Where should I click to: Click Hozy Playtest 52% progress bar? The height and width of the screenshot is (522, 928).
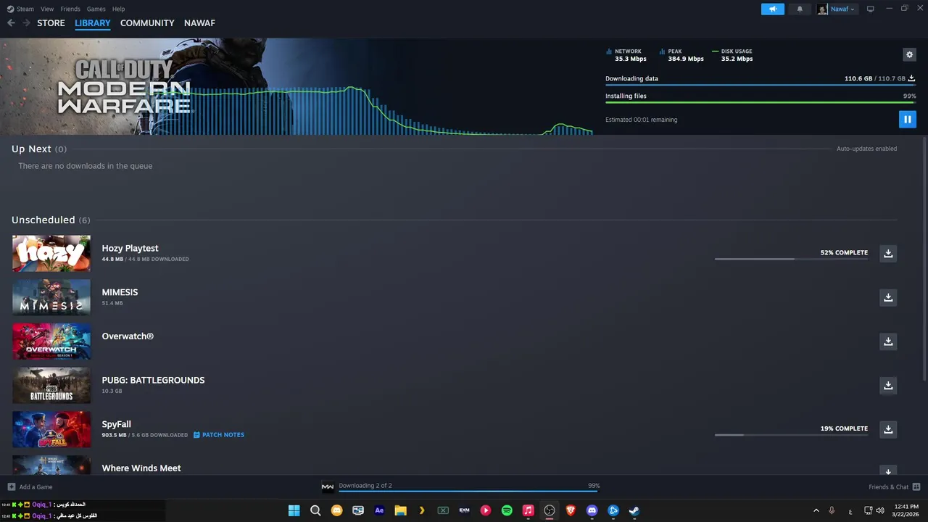point(791,259)
